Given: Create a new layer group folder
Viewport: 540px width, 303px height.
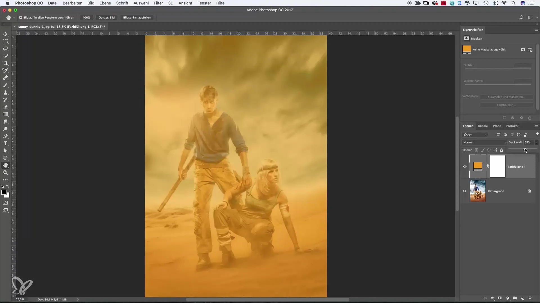Looking at the screenshot, I should [x=515, y=298].
